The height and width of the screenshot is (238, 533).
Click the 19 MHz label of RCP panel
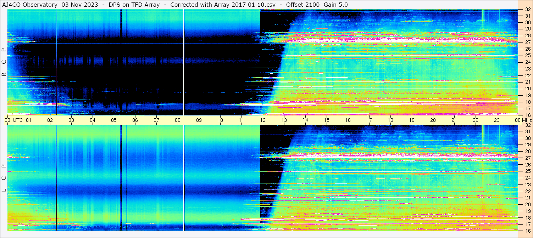click(x=527, y=95)
